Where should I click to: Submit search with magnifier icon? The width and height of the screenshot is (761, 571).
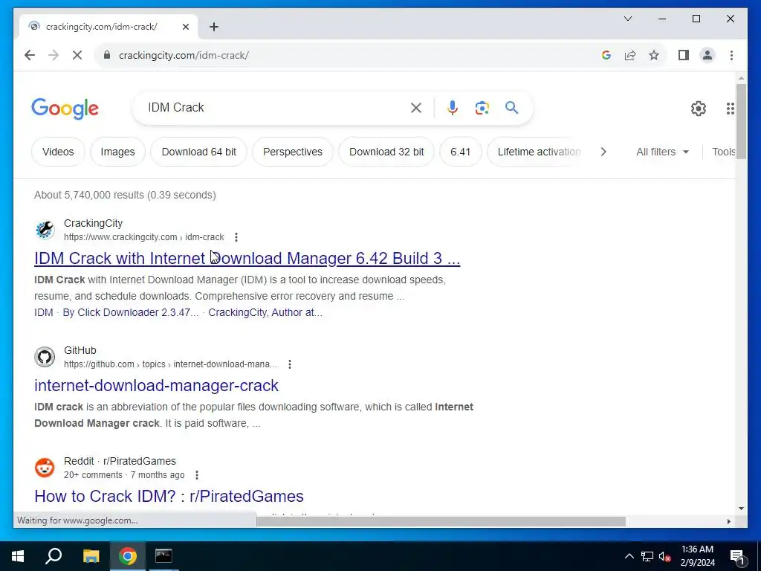coord(511,108)
